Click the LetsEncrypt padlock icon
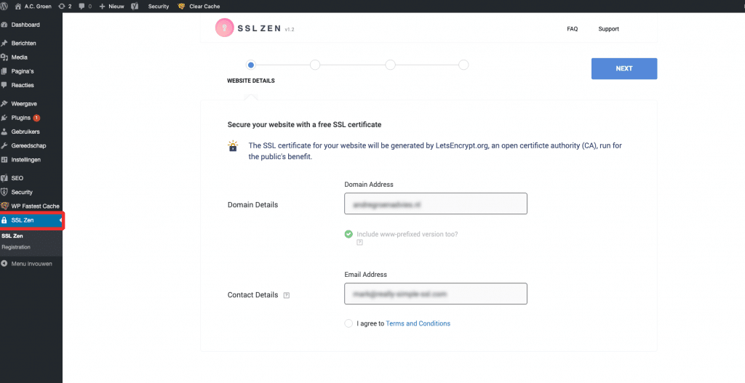Screen dimensions: 745x383 (x=232, y=146)
